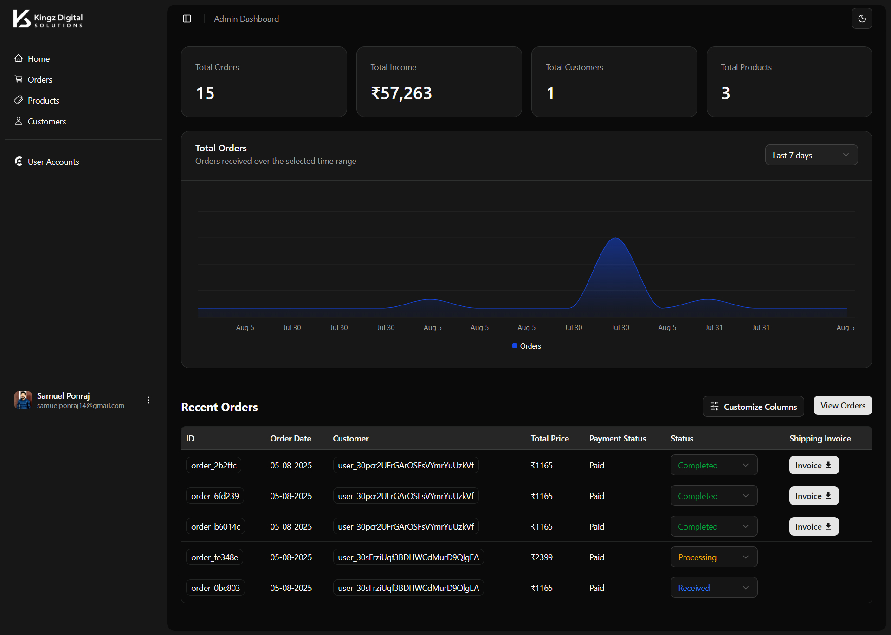The height and width of the screenshot is (635, 891).
Task: Download invoice for order_6fd239
Action: click(x=814, y=496)
